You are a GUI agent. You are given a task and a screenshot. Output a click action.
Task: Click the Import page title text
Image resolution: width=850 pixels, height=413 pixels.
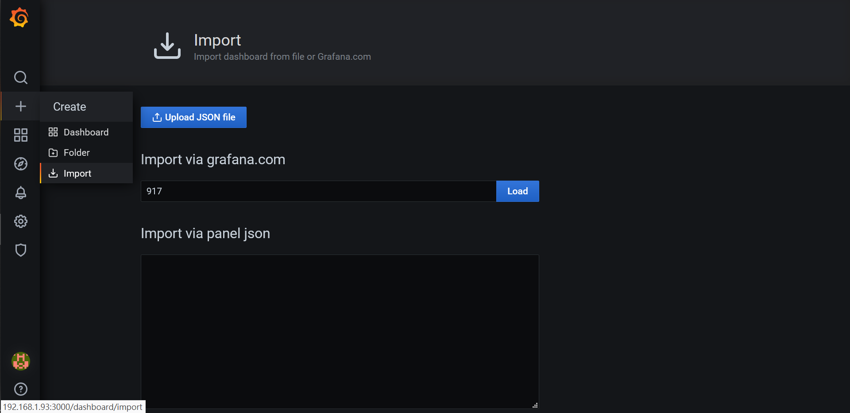coord(217,40)
